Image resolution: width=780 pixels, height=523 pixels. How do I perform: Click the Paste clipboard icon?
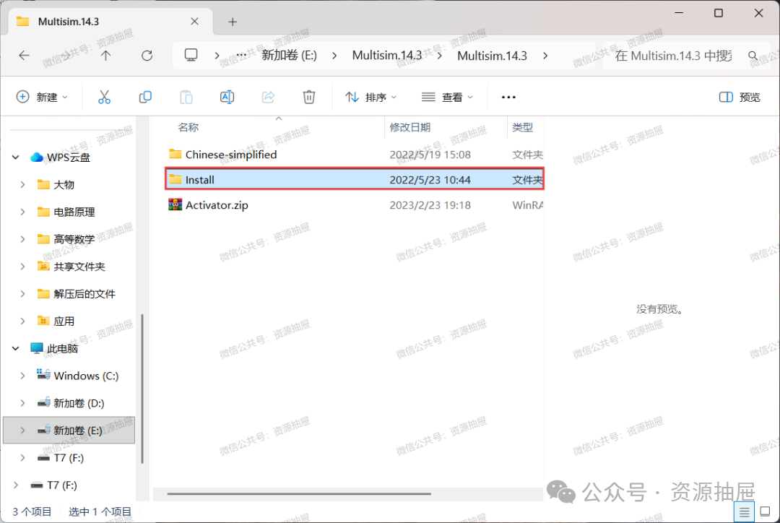click(186, 97)
